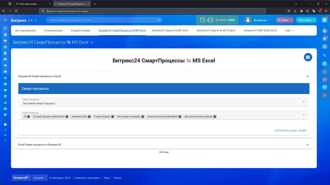Image resolution: width=330 pixels, height=185 pixels.
Task: Open the hamburger menu beside the Битрикс24 logo
Action: (x=5, y=20)
